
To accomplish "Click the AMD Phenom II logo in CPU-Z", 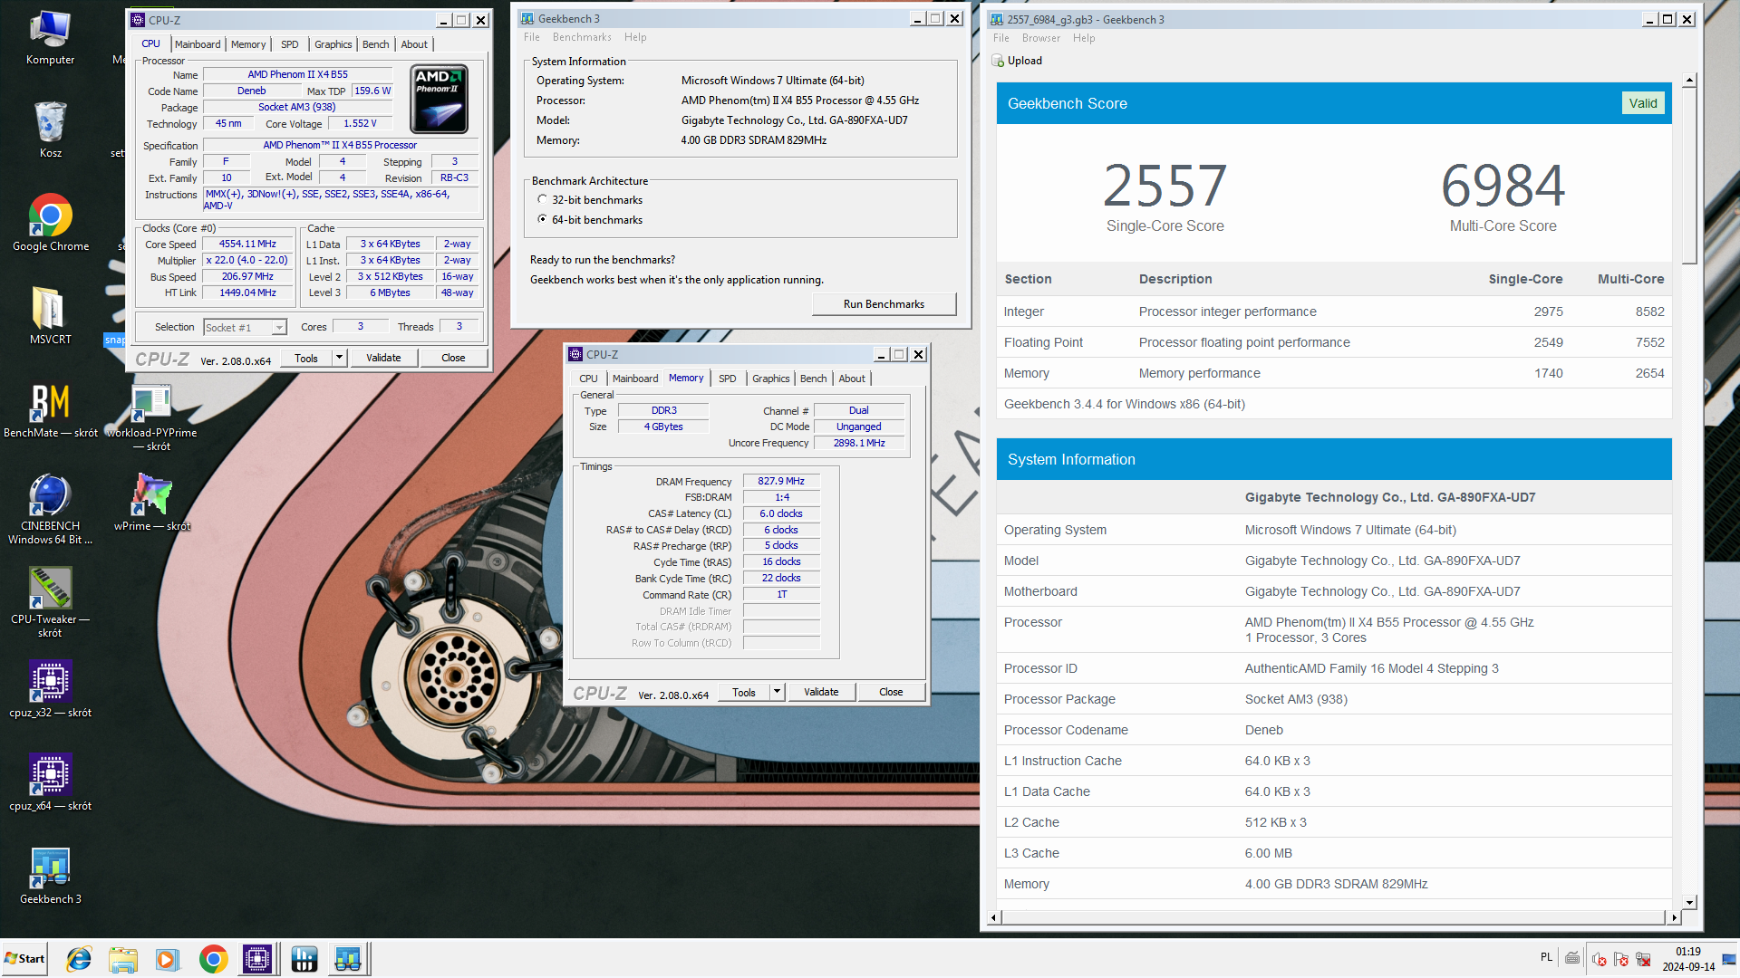I will point(439,99).
